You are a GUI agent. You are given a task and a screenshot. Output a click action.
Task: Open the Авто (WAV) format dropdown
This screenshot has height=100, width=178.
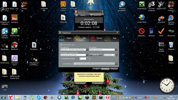116,55
